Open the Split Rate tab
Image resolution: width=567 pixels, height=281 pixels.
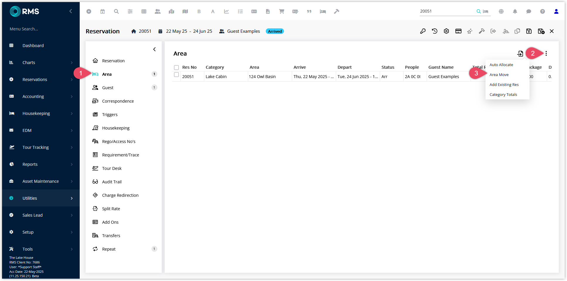pos(124,209)
